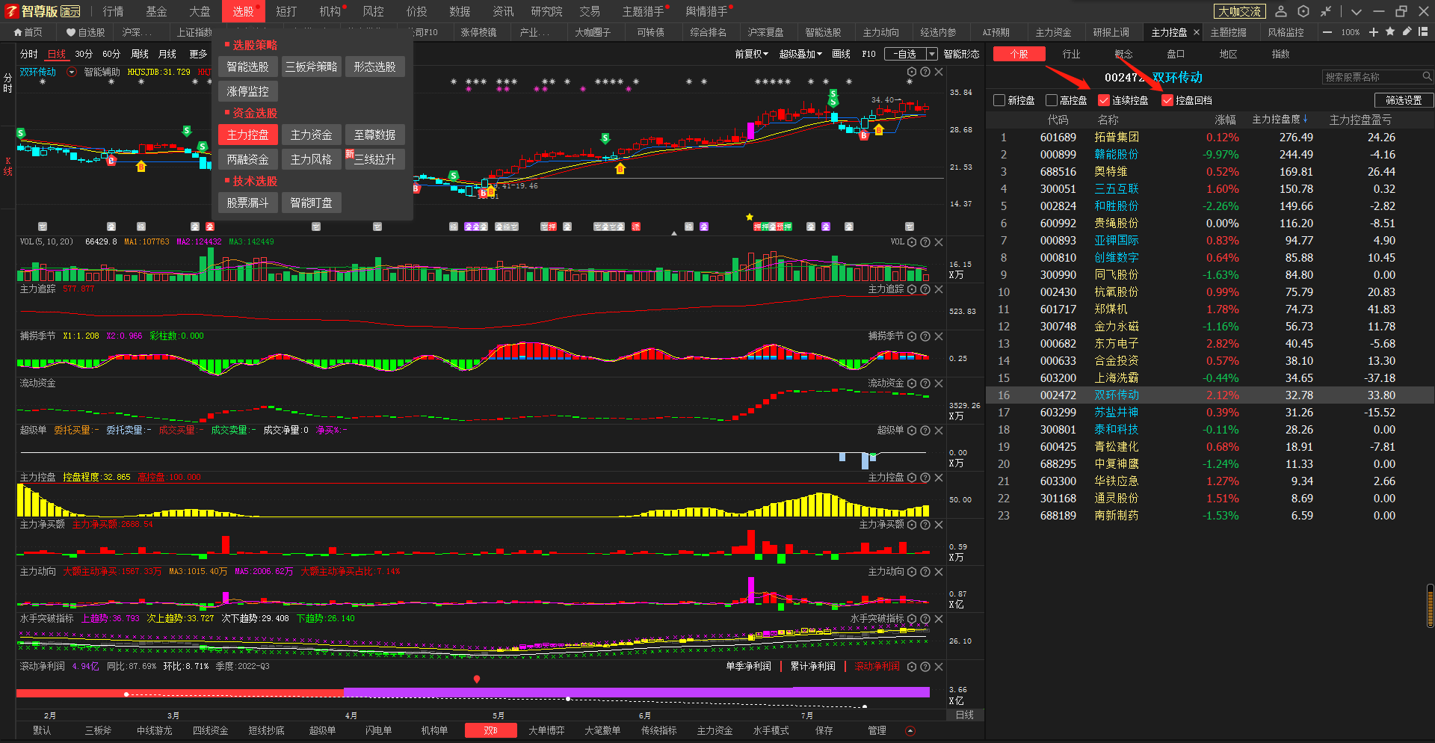Open settings hexagon for main K-line chart

[912, 72]
